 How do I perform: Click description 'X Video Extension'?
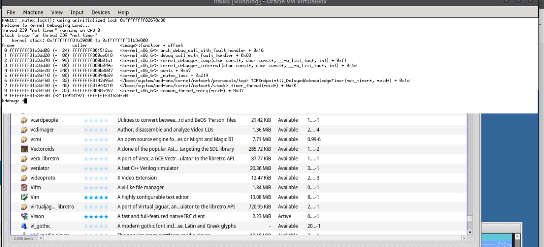pyautogui.click(x=137, y=178)
